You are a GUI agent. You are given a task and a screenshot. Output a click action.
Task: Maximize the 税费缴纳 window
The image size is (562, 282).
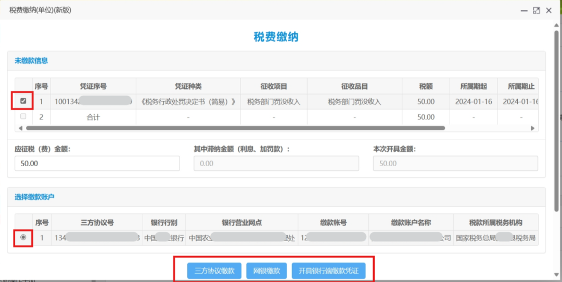536,10
